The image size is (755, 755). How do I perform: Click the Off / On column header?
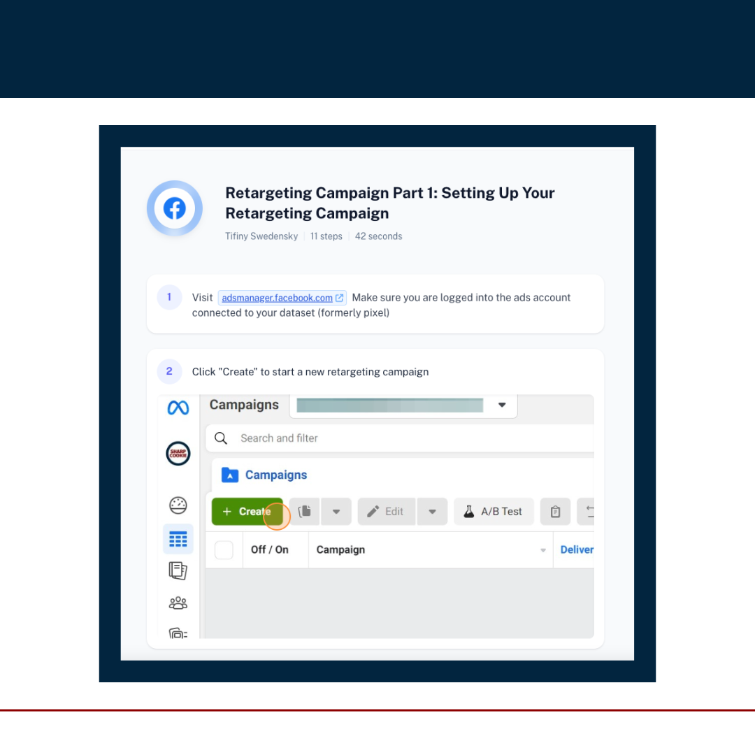point(270,550)
